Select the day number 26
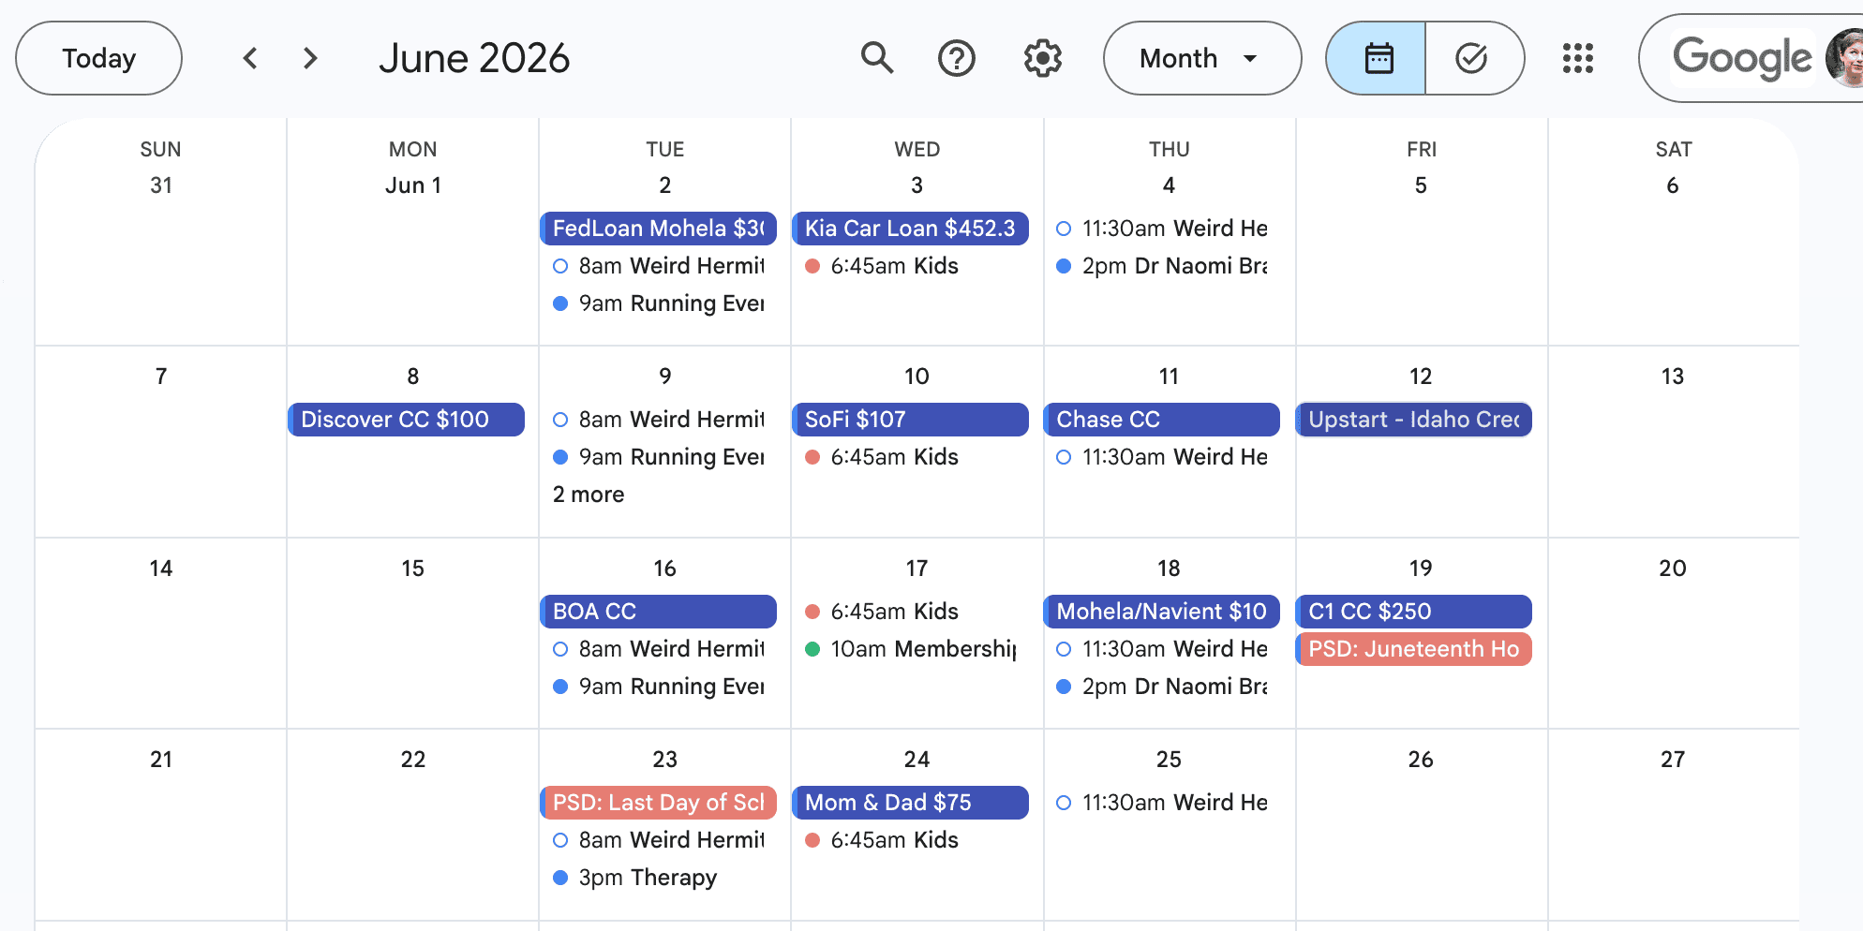 1421,760
